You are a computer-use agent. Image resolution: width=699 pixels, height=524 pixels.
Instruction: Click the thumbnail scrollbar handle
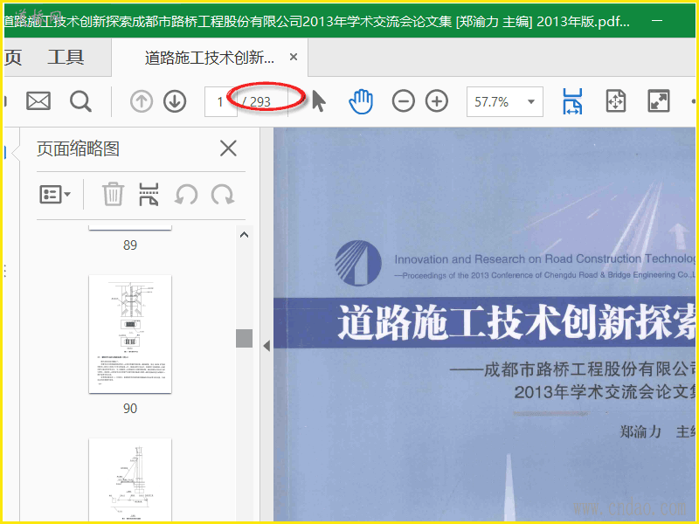(244, 338)
